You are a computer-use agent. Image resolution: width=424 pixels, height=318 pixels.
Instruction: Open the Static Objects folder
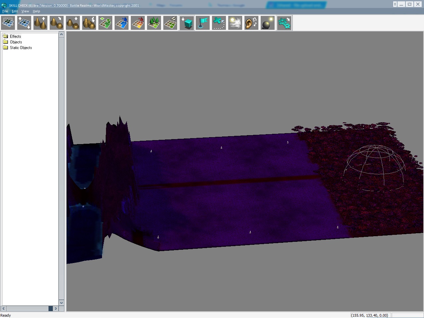(21, 48)
